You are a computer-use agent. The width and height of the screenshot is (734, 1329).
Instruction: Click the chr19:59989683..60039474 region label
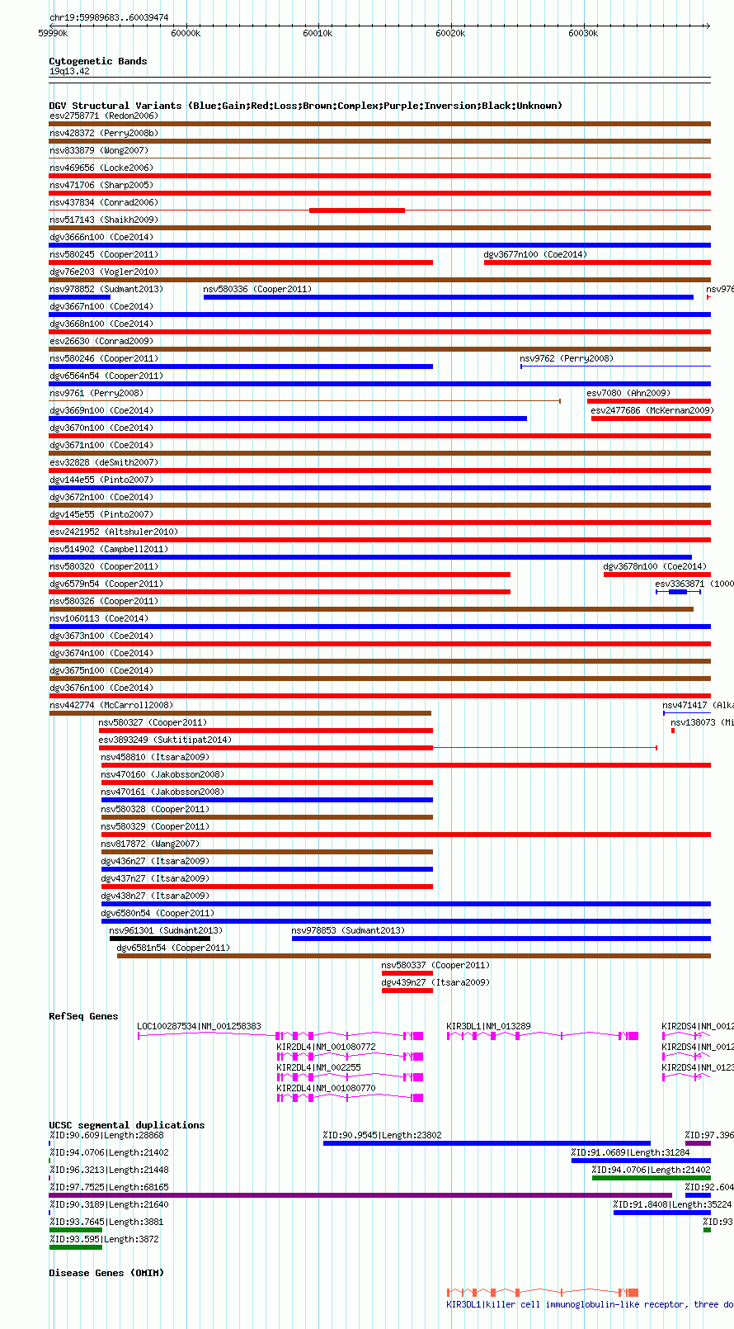click(109, 17)
